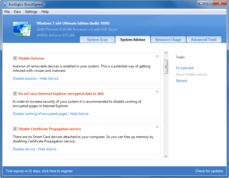This screenshot has height=178, width=229.
Task: Open the Advanced Tools tab
Action: (x=204, y=40)
